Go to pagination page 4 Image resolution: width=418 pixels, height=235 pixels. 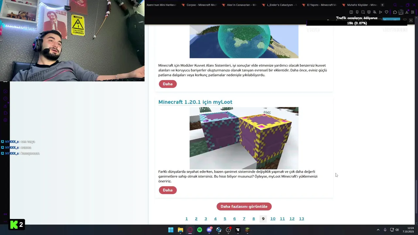pyautogui.click(x=215, y=219)
